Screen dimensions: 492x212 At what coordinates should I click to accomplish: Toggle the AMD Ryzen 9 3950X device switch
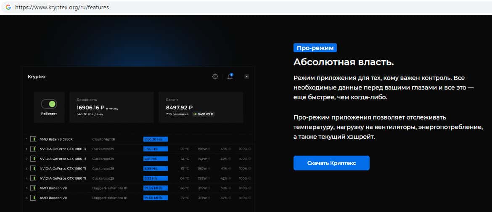tap(33, 139)
